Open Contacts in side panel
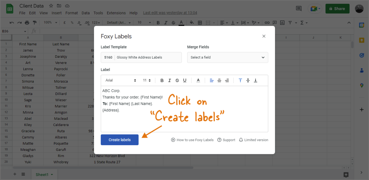Screen dimensions: 369x180 (x=362, y=70)
